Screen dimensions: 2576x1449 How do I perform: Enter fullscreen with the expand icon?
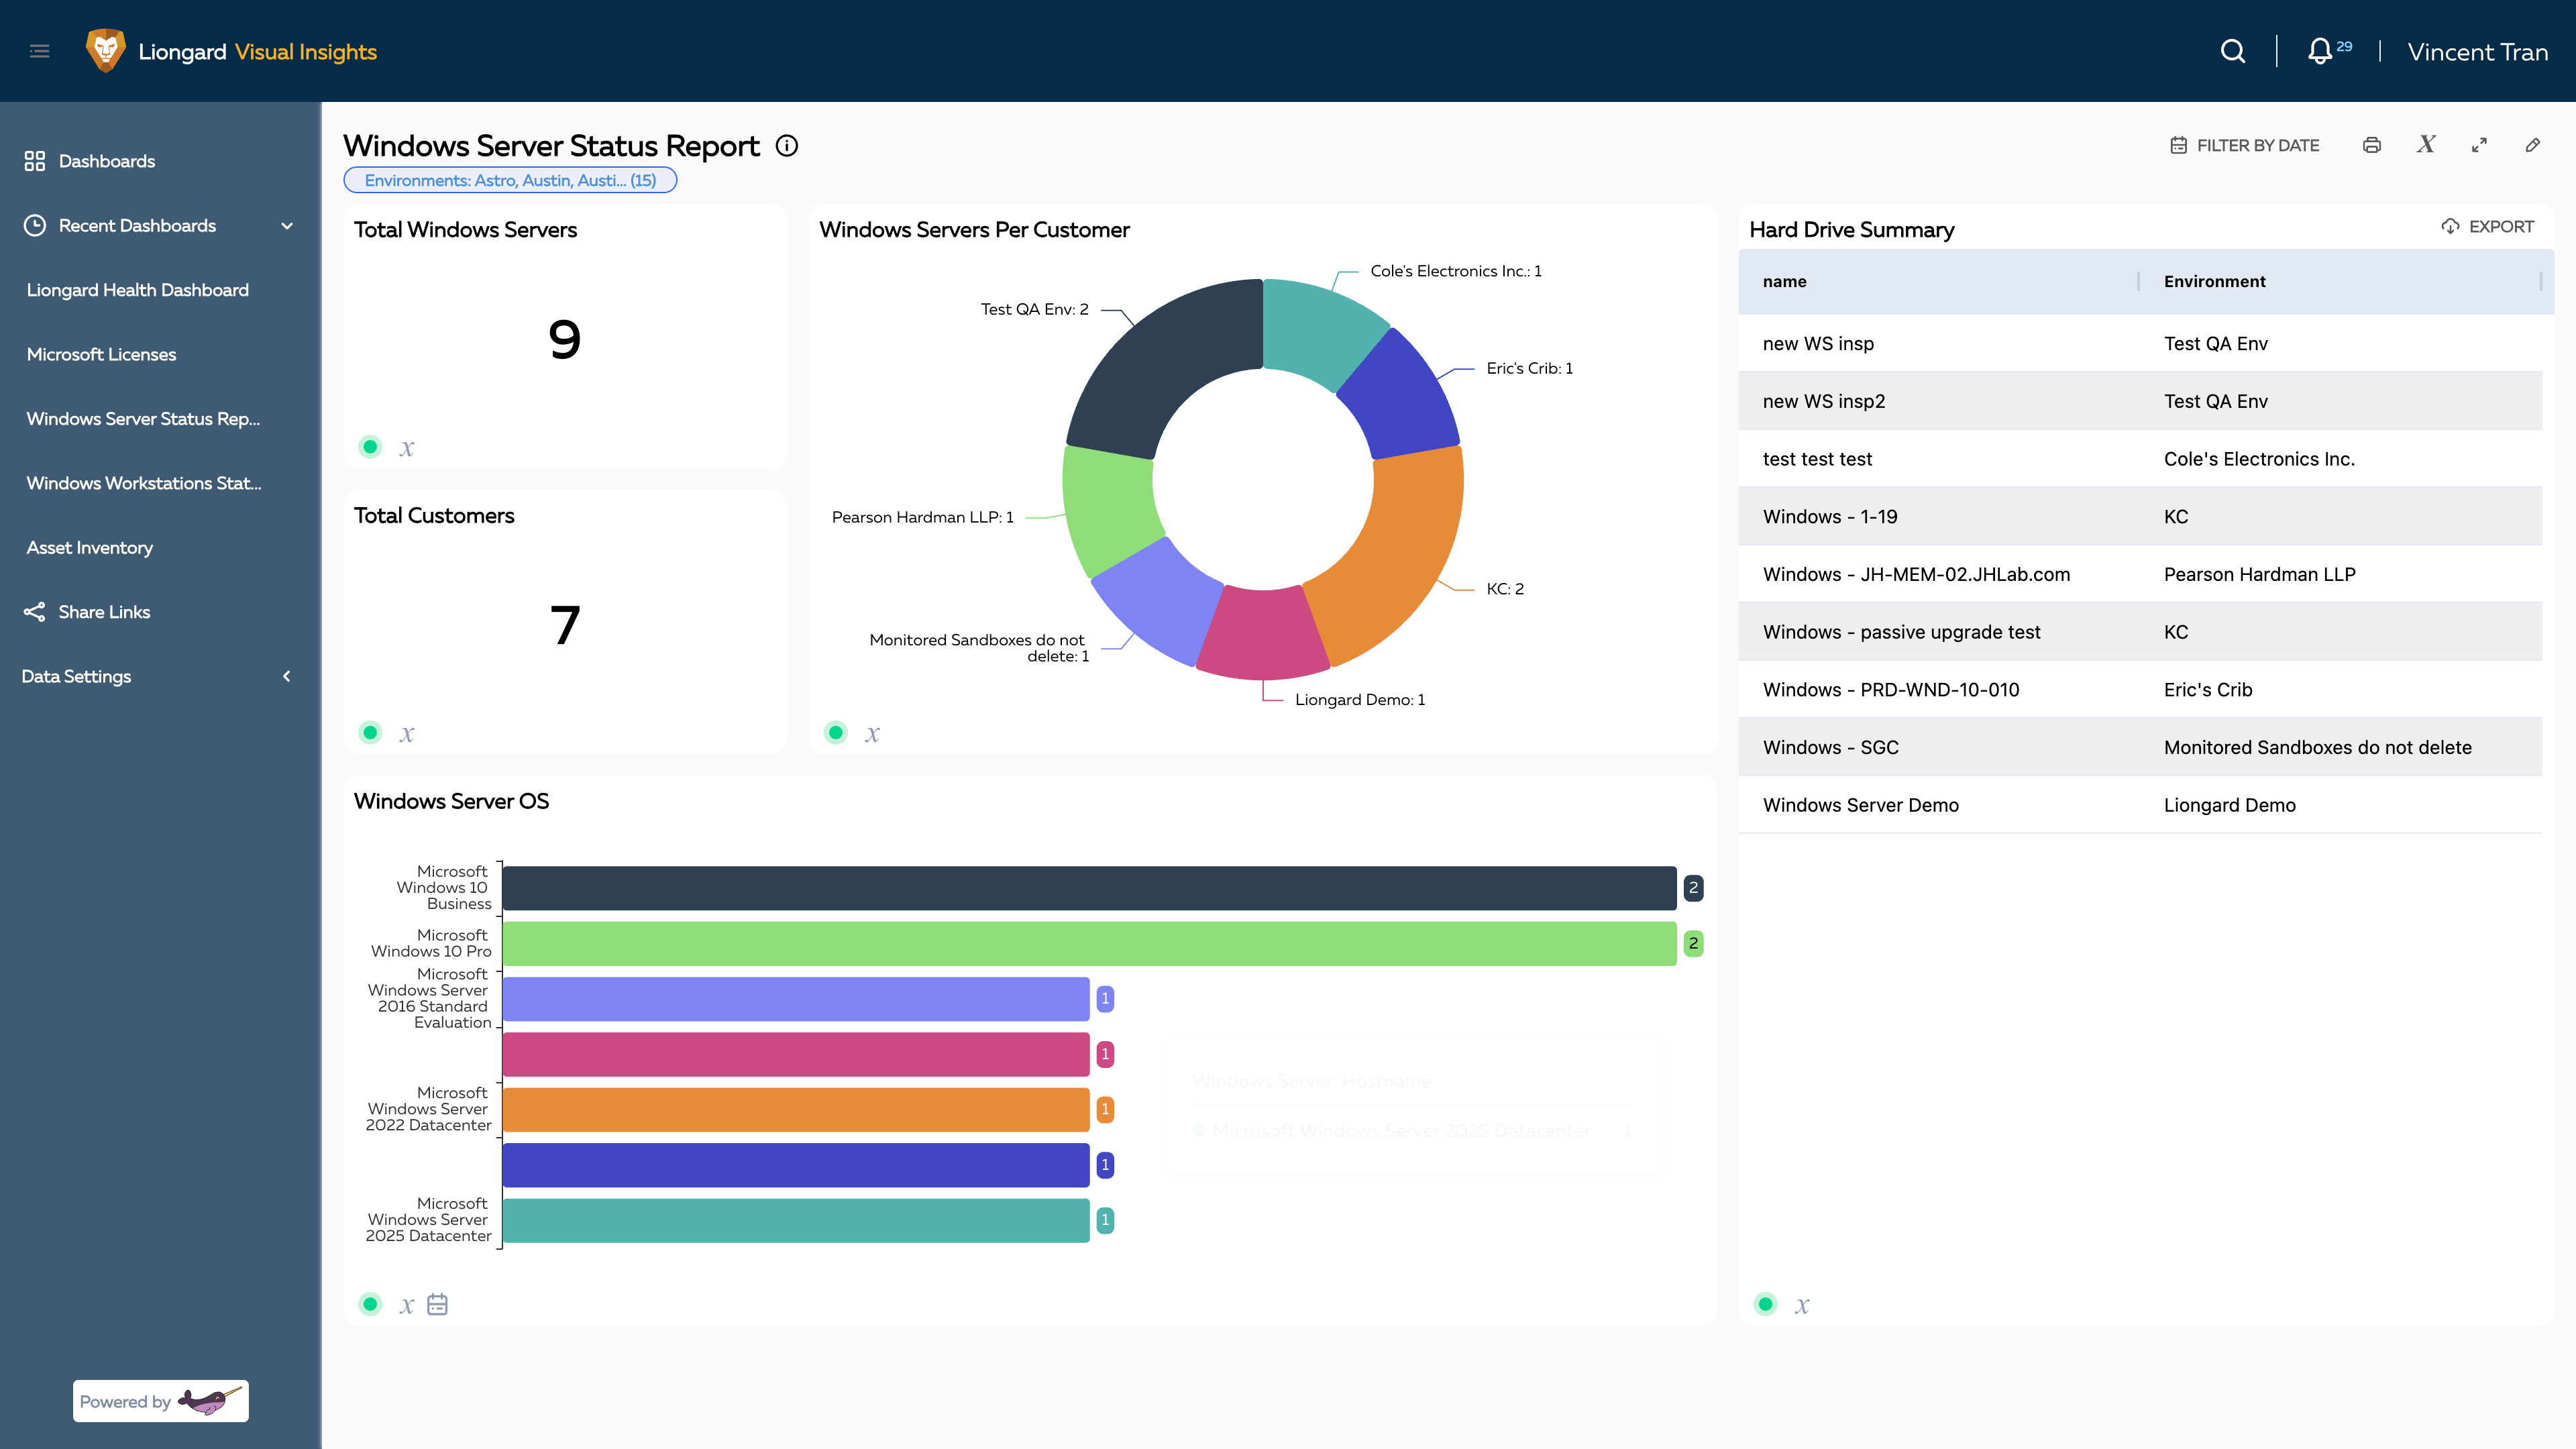click(x=2479, y=145)
